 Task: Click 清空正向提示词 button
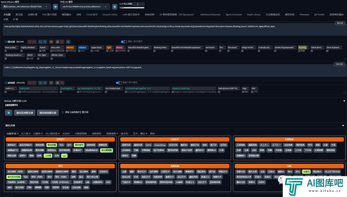tap(24, 113)
